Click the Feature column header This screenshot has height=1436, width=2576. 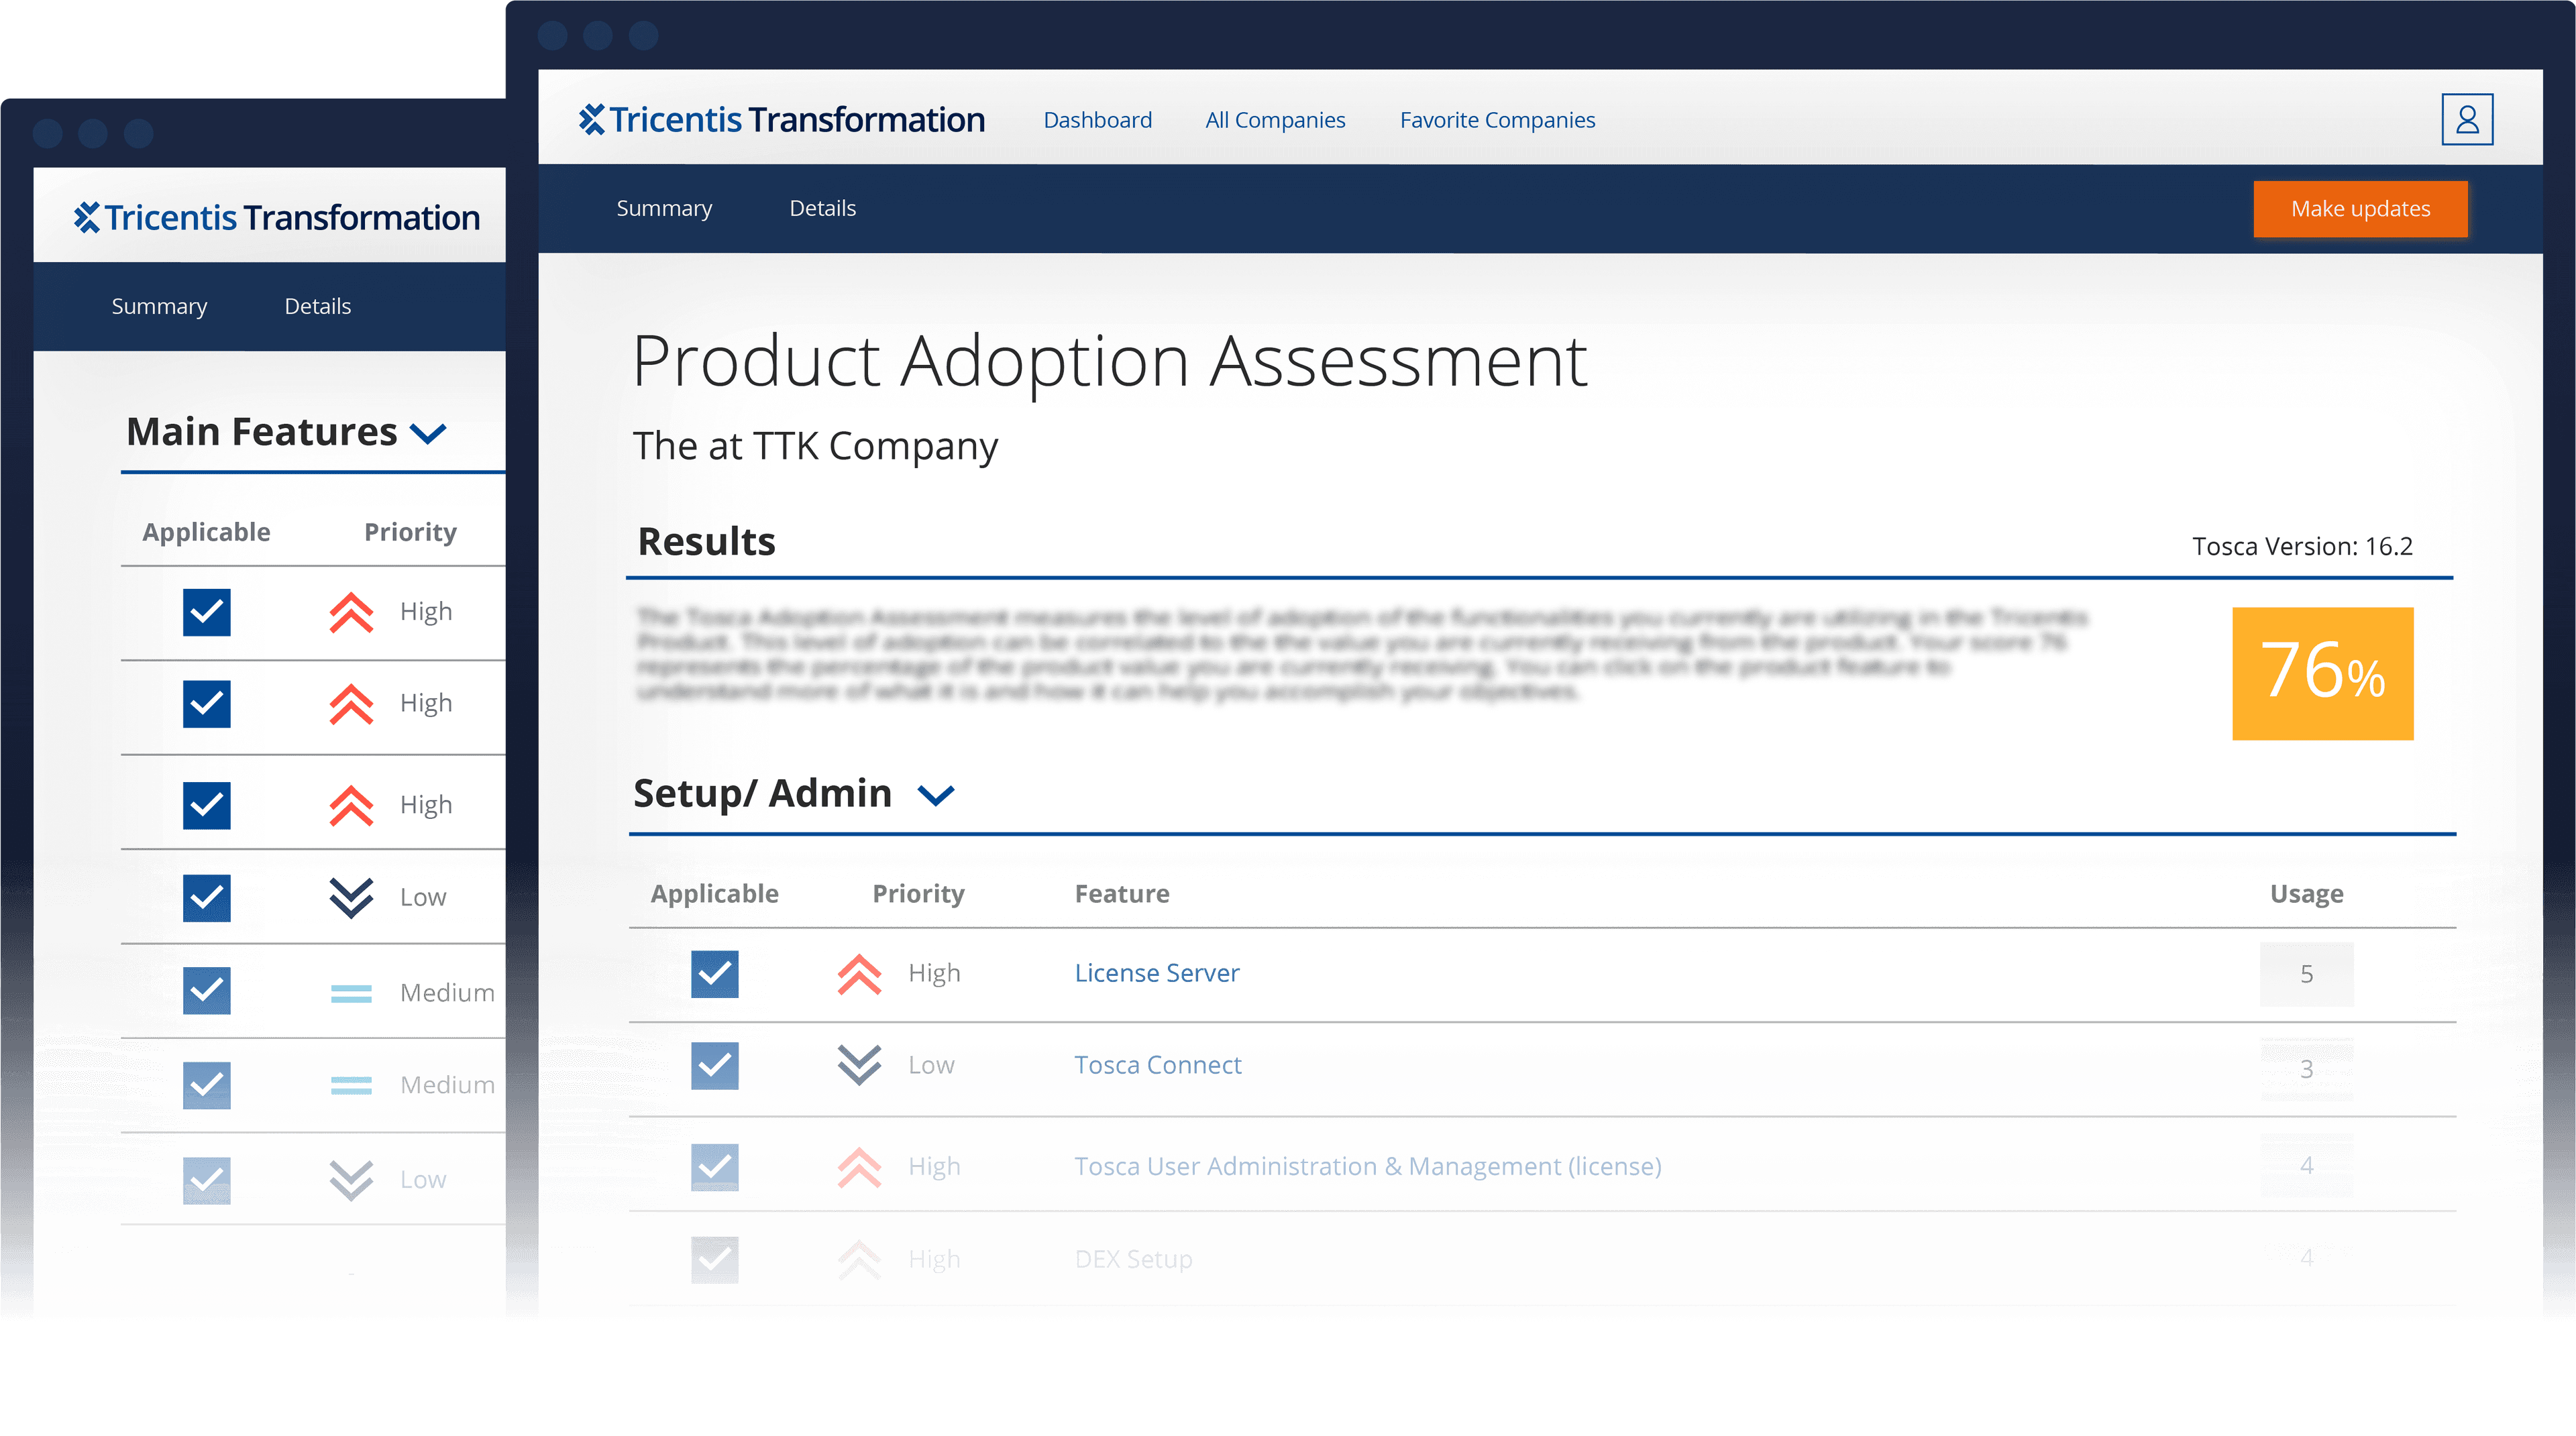tap(1121, 894)
